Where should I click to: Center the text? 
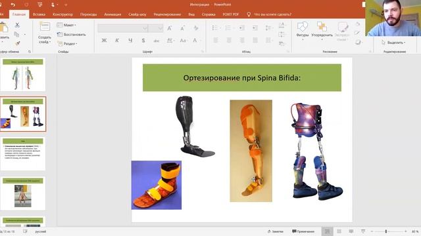point(229,41)
